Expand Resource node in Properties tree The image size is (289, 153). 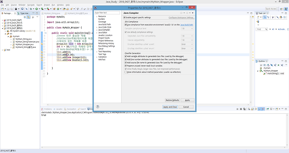[97, 16]
